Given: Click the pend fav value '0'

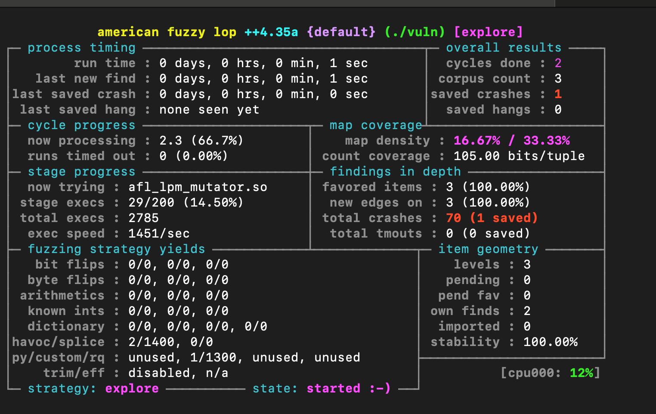Looking at the screenshot, I should pos(527,296).
